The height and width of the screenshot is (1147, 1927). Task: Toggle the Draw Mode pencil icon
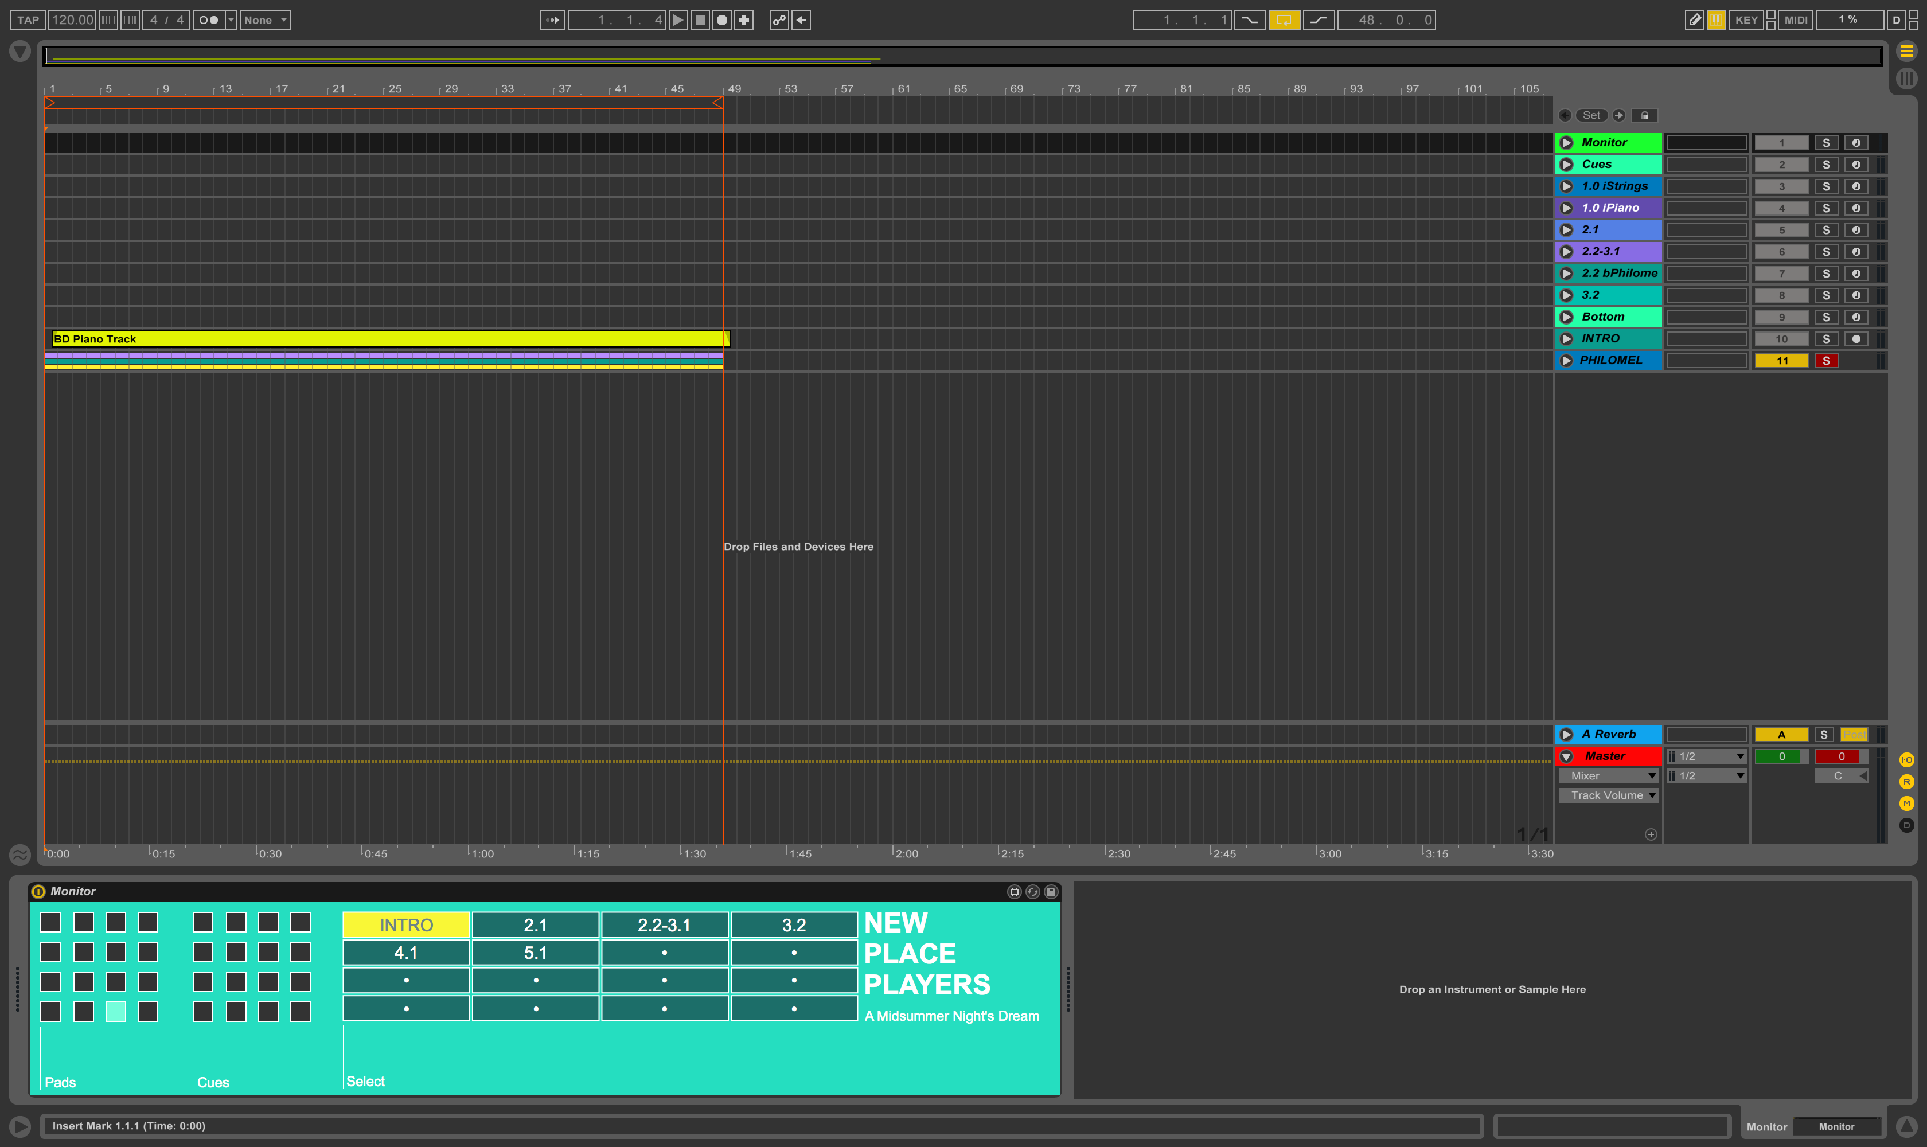[x=1694, y=20]
